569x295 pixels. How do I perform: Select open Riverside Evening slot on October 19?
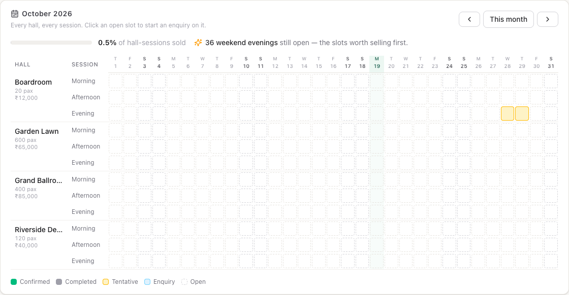click(376, 261)
